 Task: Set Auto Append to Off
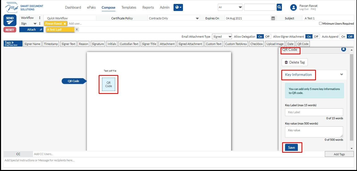350,37
